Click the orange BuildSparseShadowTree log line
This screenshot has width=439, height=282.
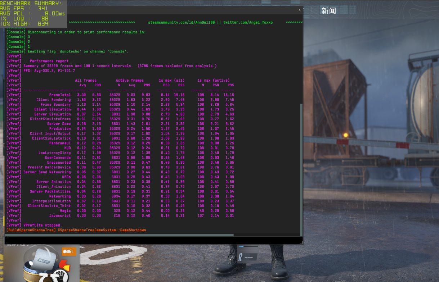tap(76, 230)
